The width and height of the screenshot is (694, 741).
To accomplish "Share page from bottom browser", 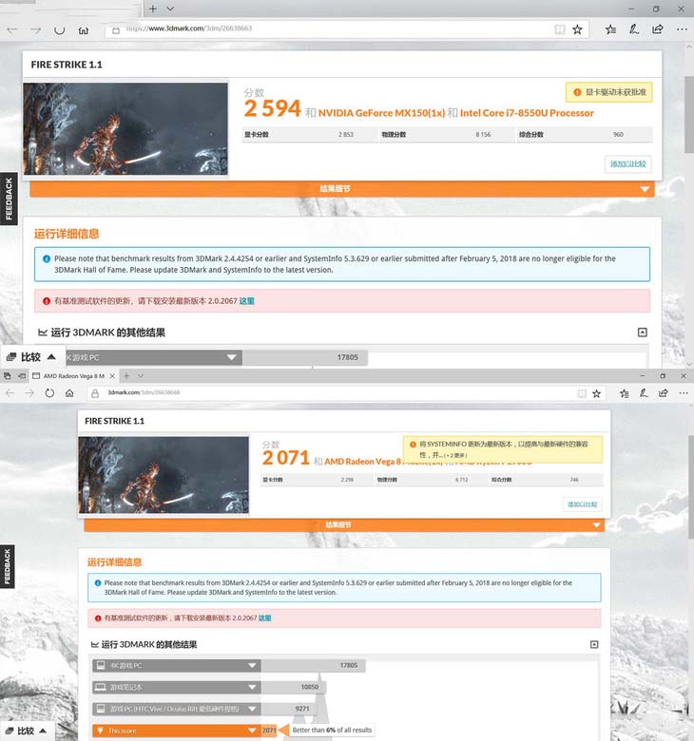I will 664,393.
